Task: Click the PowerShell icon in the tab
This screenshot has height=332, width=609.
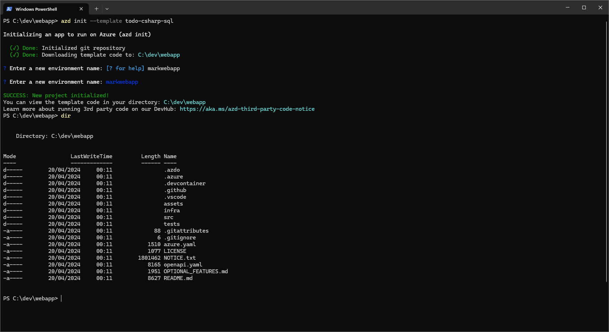Action: [9, 9]
